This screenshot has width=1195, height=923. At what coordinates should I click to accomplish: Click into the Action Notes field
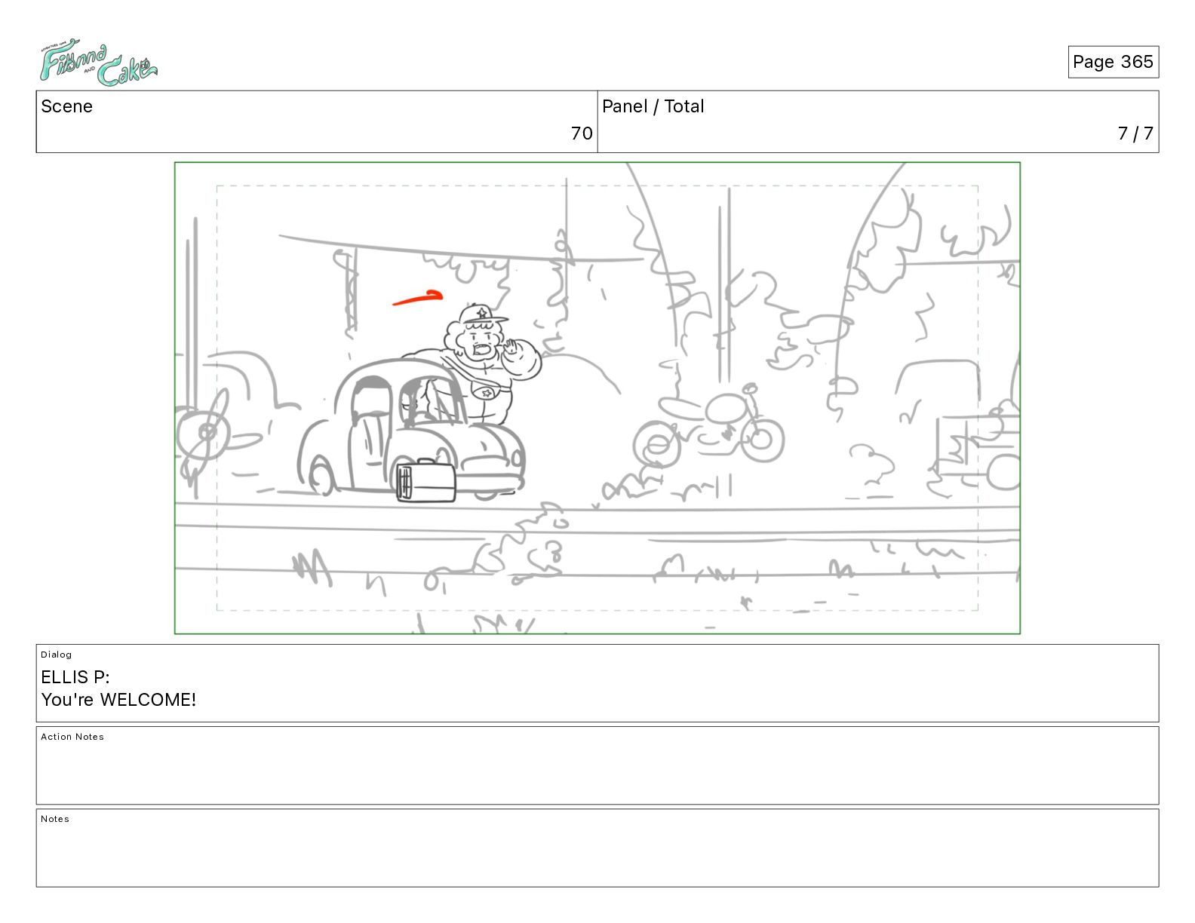click(x=597, y=765)
